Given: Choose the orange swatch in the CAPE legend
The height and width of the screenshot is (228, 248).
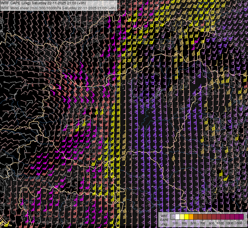Looking at the screenshot, I should click(191, 217).
